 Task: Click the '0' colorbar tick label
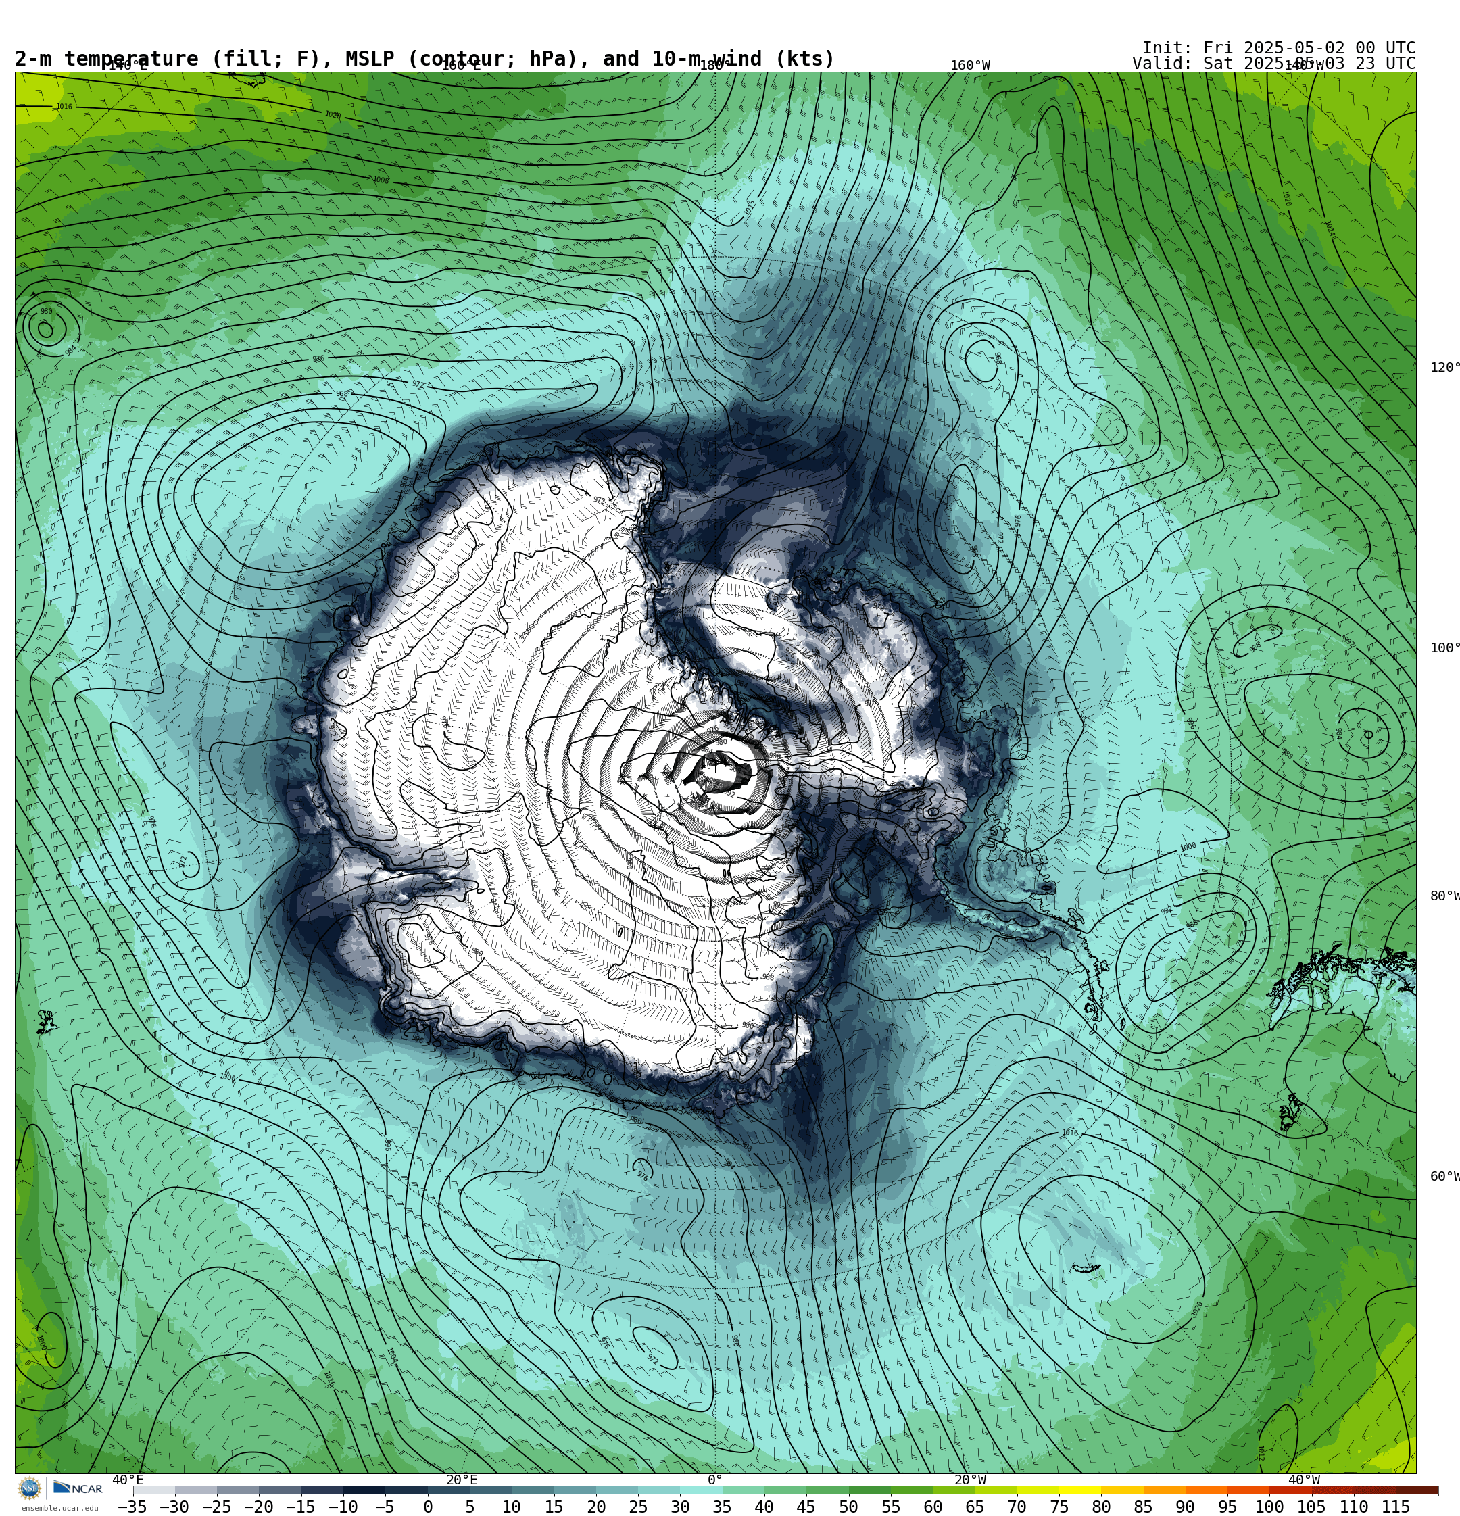[x=427, y=1507]
